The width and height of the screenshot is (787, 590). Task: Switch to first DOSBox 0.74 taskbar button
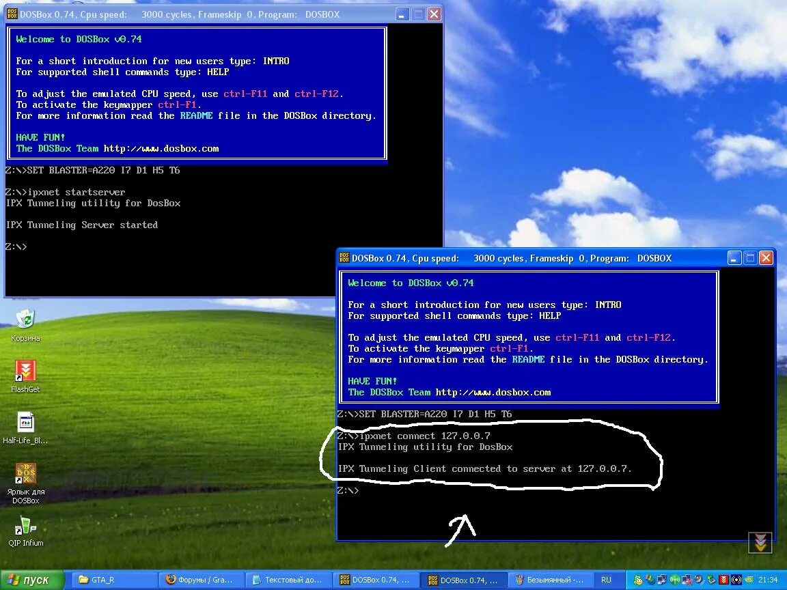click(375, 580)
